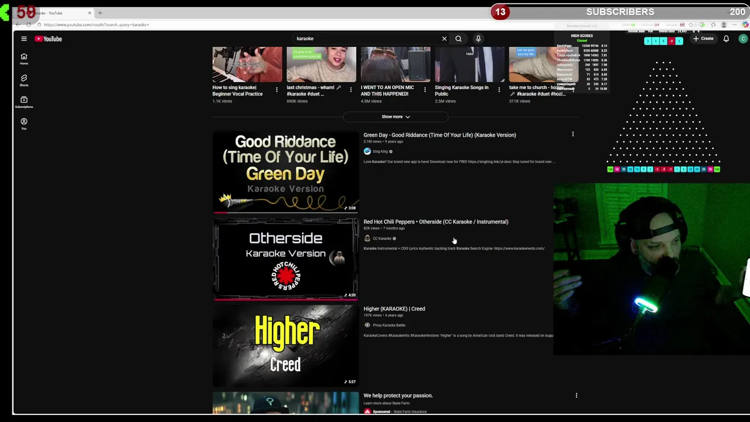Screen dimensions: 750x422
Task: Play Higher Creed thumbnail
Action: (x=286, y=346)
